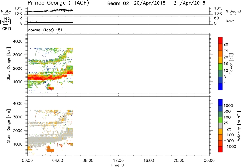This screenshot has height=167, width=242.
Task: Click the Prince George (fitACF) plot title
Action: pyautogui.click(x=58, y=3)
